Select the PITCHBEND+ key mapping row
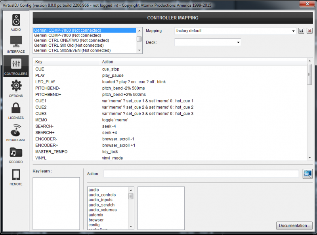This screenshot has height=235, width=317. coord(48,95)
